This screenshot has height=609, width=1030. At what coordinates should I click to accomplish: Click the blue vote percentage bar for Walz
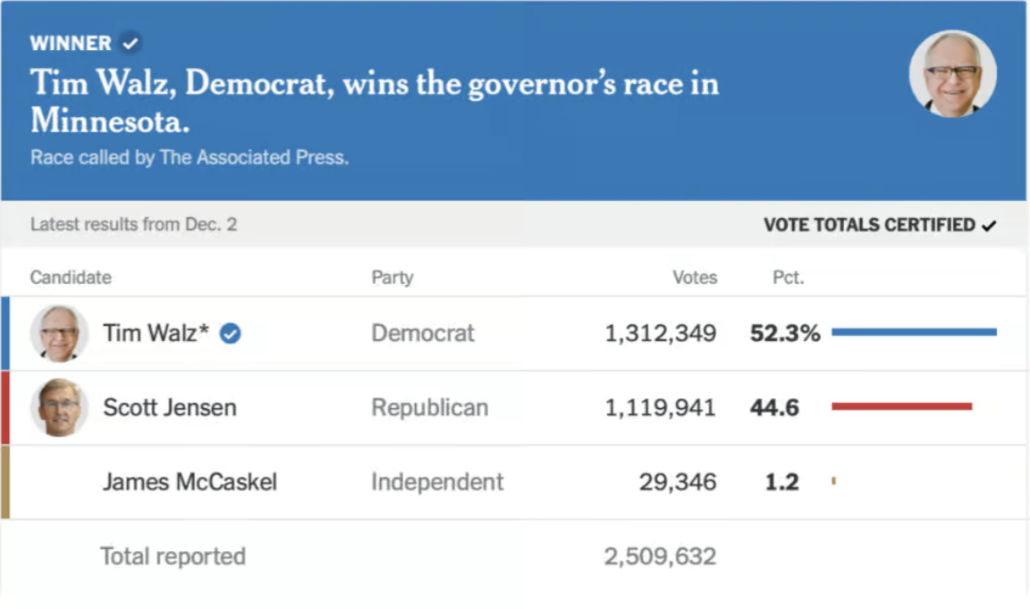coord(914,332)
